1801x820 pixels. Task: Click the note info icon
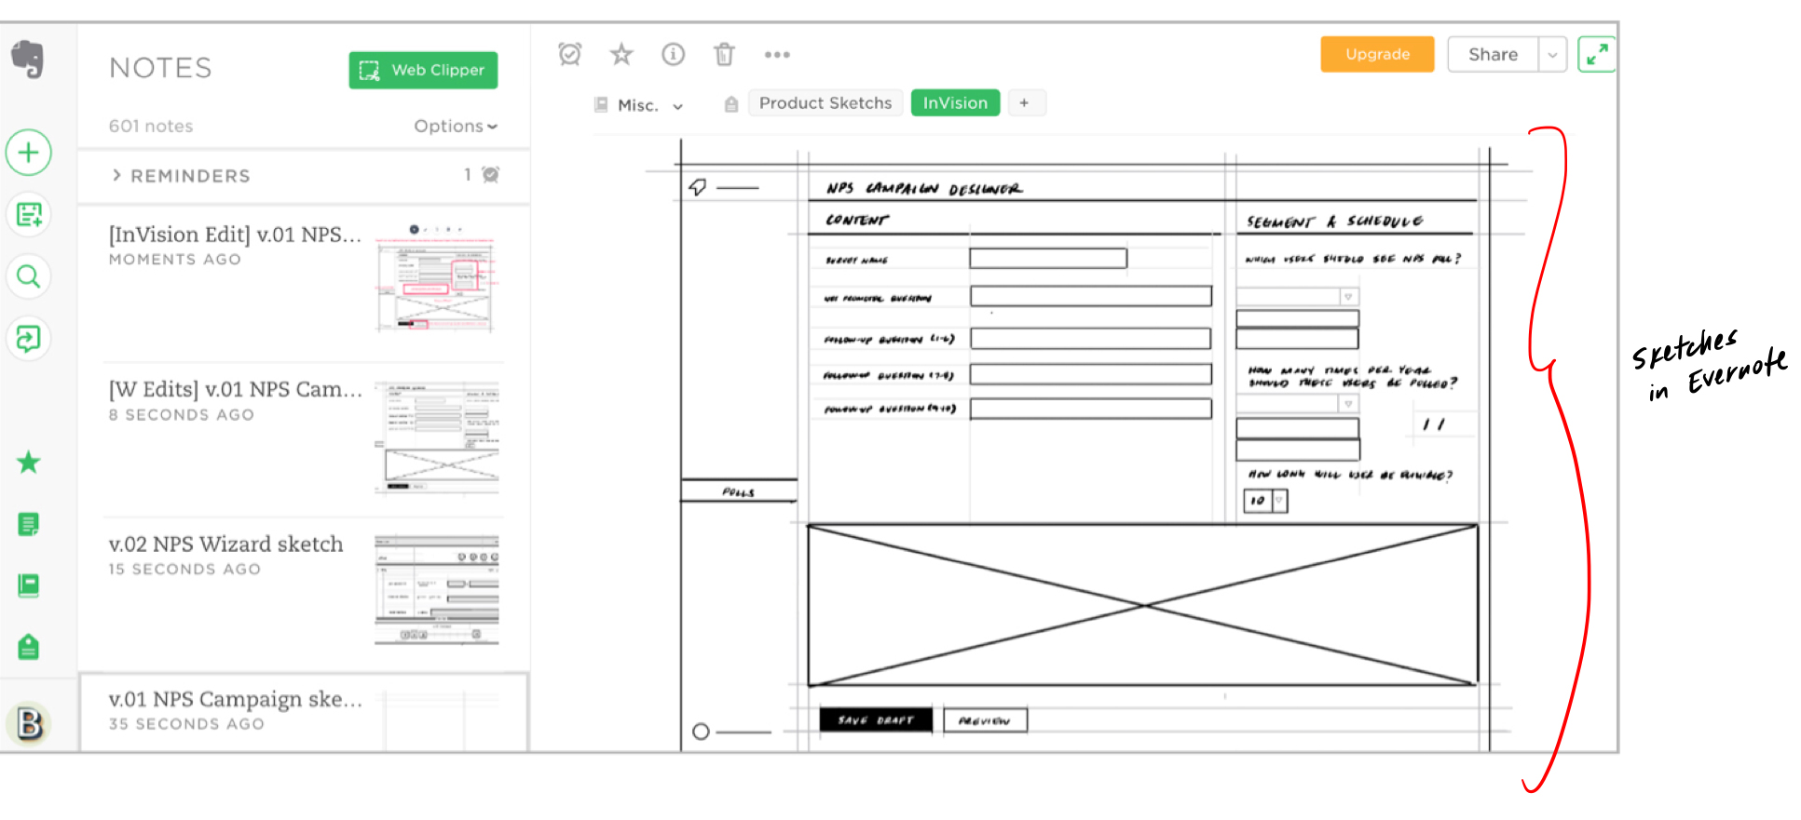(673, 55)
